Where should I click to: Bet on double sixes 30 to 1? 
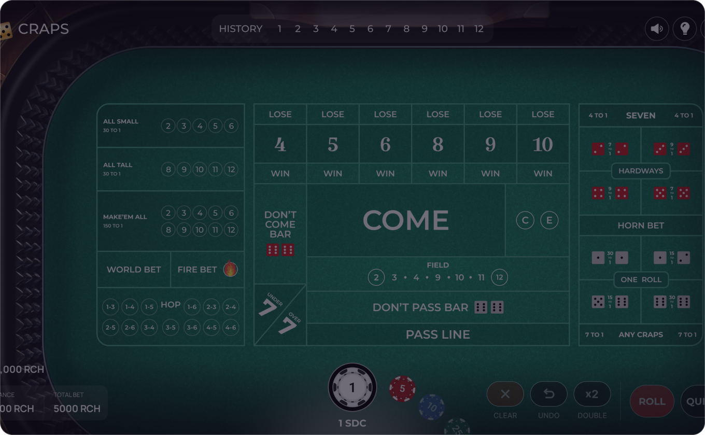pos(672,302)
